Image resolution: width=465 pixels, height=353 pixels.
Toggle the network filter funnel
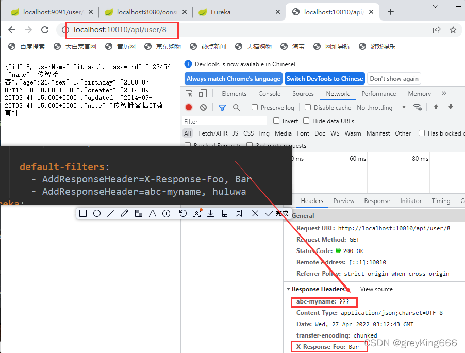click(222, 107)
